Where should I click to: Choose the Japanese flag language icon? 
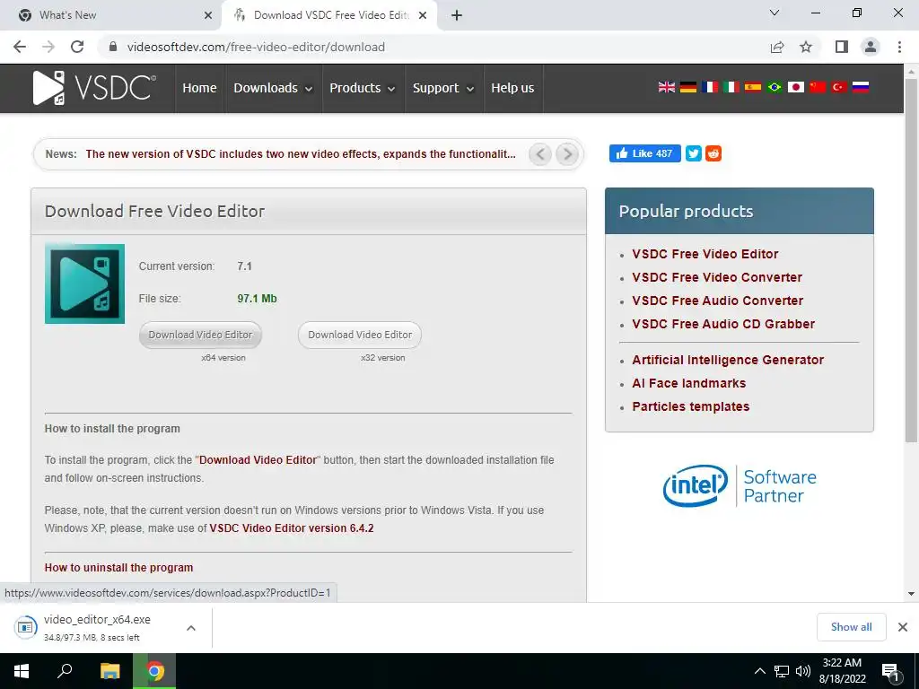(795, 87)
